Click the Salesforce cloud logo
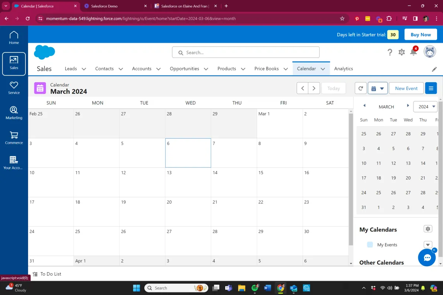 (44, 52)
